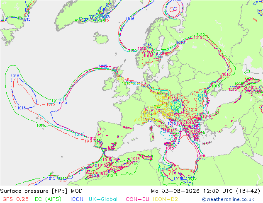Click the UK-Global legend label

[103, 199]
